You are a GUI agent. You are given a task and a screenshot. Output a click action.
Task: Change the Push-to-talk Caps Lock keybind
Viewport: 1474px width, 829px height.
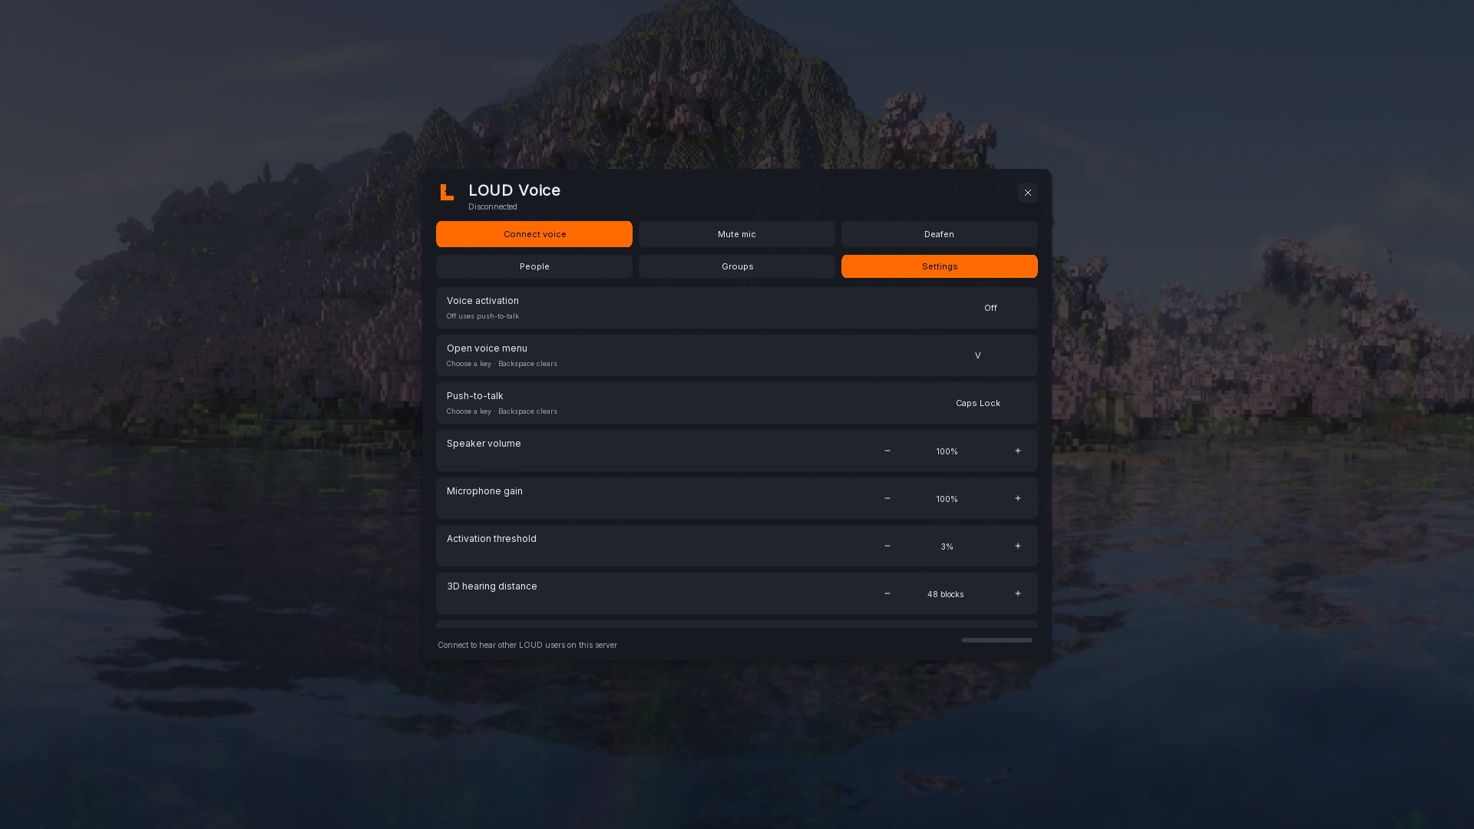click(977, 403)
